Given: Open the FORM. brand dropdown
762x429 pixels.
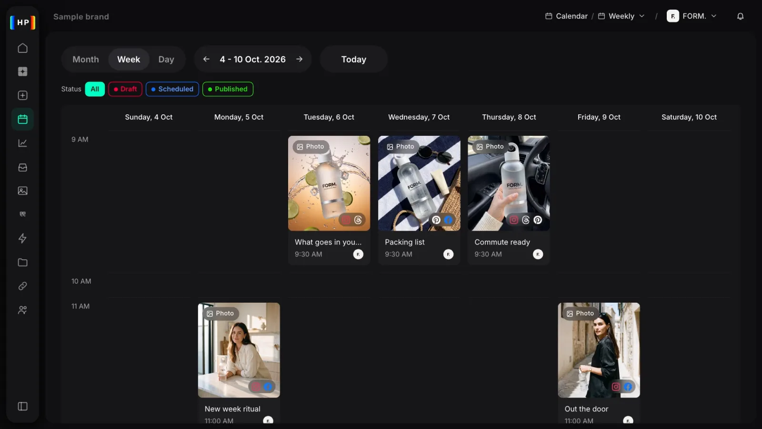Looking at the screenshot, I should click(692, 16).
